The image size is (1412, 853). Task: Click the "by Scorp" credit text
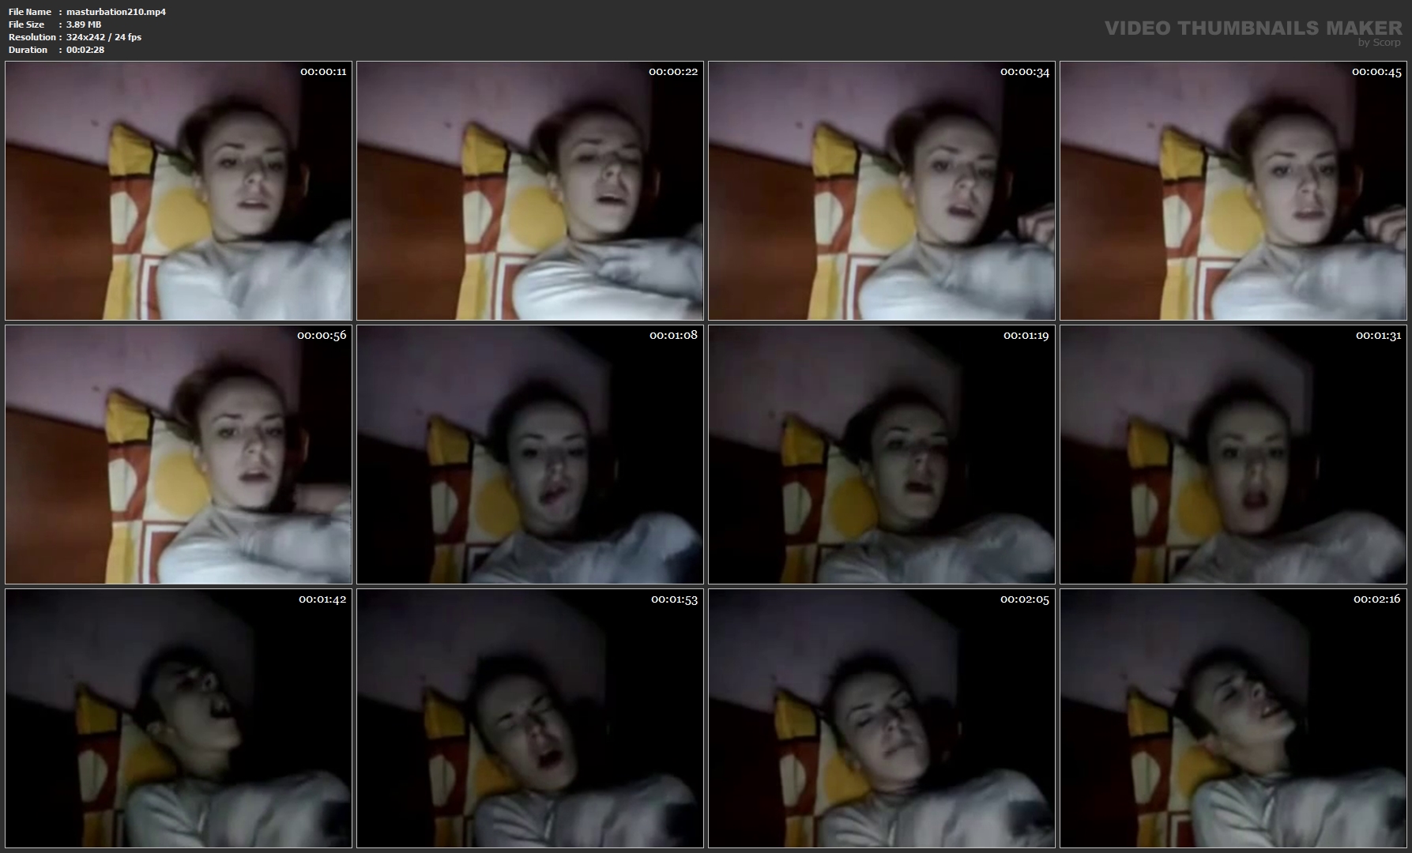pyautogui.click(x=1379, y=43)
